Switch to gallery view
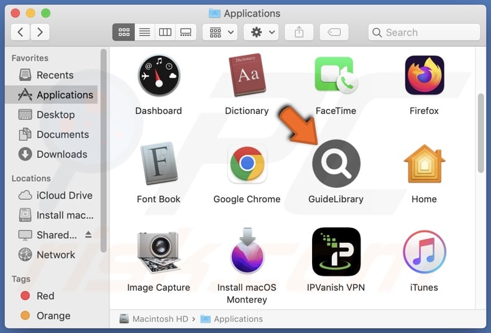491x333 pixels. [x=186, y=32]
